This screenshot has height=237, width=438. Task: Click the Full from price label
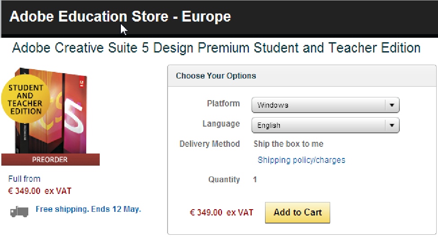pos(24,179)
